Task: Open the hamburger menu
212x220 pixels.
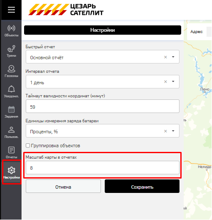Action: 11,10
